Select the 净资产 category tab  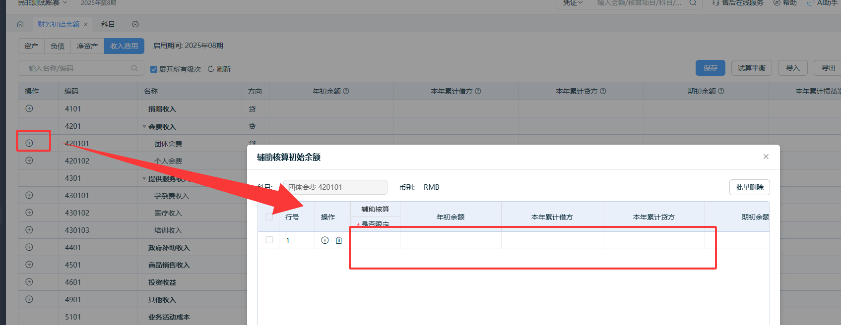click(87, 46)
